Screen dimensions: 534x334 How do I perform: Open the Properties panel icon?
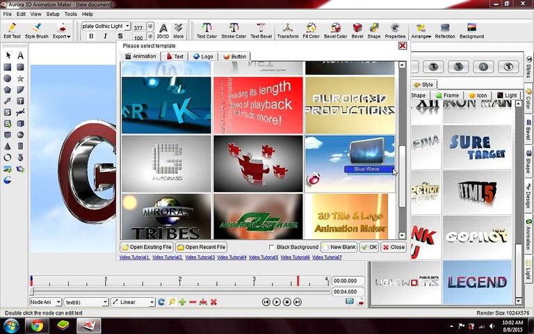(x=395, y=31)
